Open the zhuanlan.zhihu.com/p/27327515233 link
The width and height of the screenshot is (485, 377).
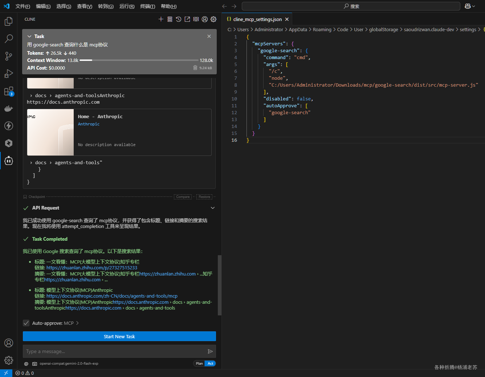point(92,268)
